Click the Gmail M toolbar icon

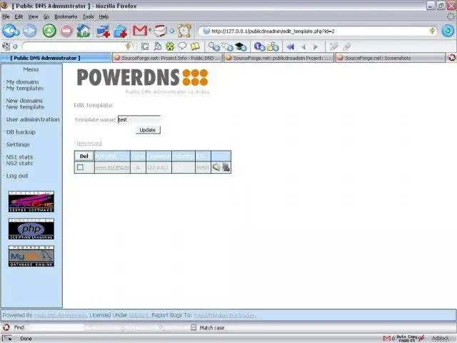(x=140, y=30)
